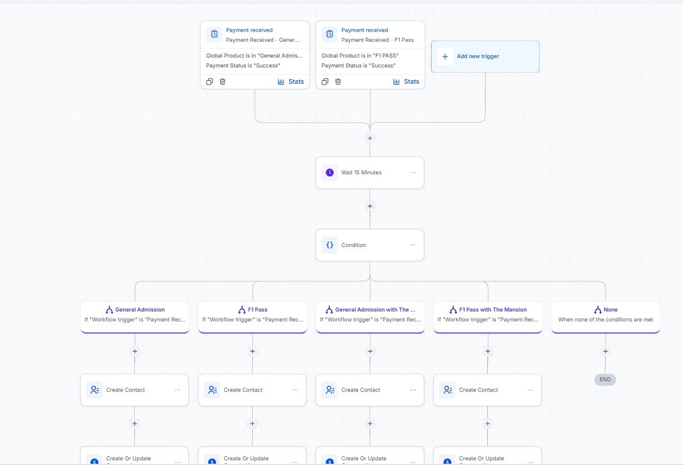Click clipboard icon on F1 Pass trigger
The image size is (683, 465).
pyautogui.click(x=330, y=34)
